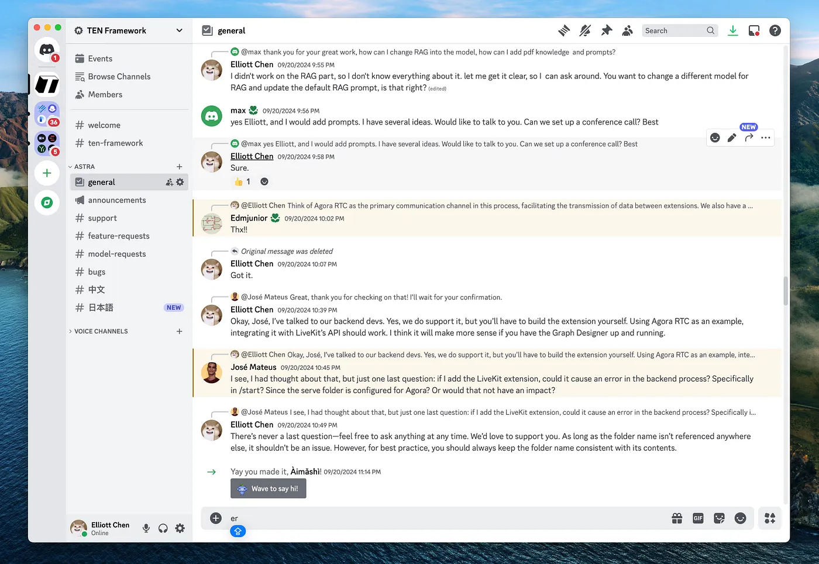This screenshot has width=819, height=564.
Task: Show pinned messages icon
Action: pos(607,30)
